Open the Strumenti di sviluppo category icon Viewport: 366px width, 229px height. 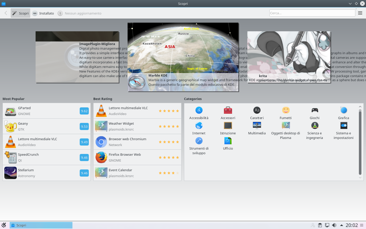[199, 141]
